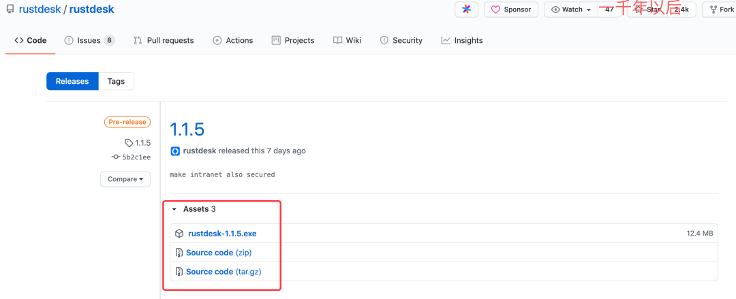Open the Issues tab
This screenshot has height=299, width=736.
90,40
